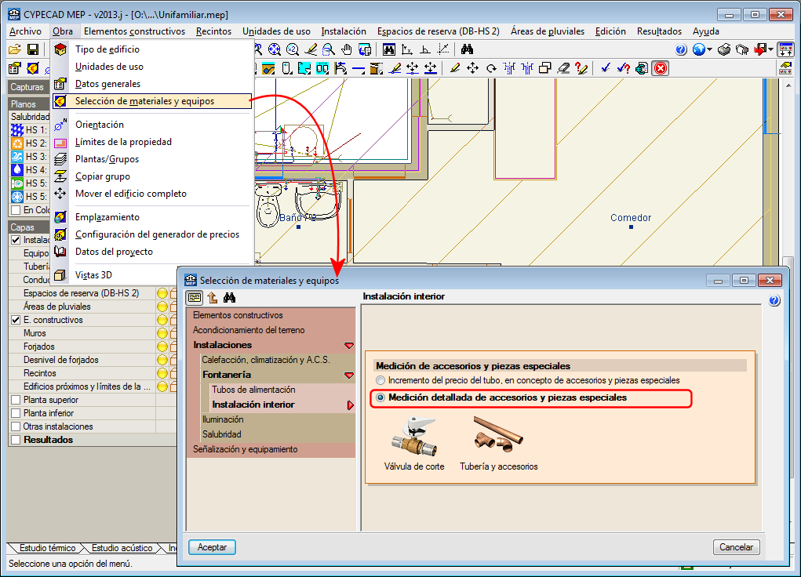Enable the Otras instalaciones checkbox
Viewport: 801px width, 577px height.
[x=16, y=426]
